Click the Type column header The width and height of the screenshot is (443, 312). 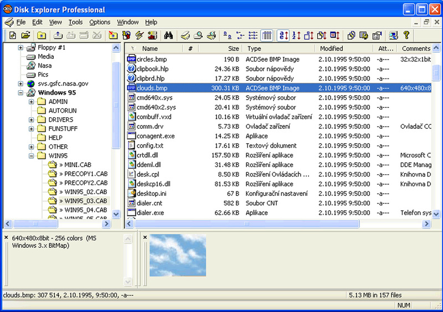point(279,49)
